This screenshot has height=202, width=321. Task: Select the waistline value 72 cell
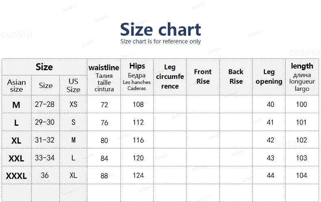tap(104, 105)
